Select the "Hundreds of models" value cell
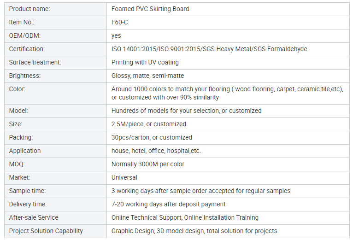 pyautogui.click(x=186, y=111)
